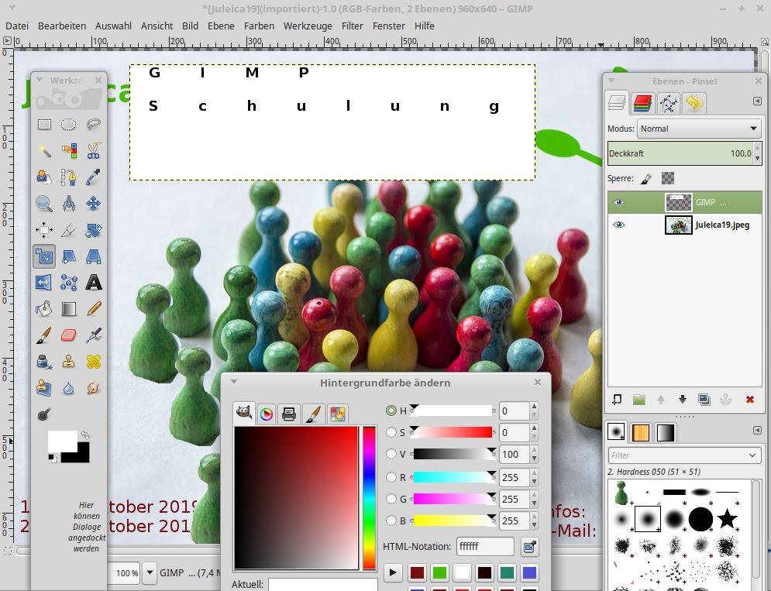
Task: Select the Crop tool
Action: (69, 229)
